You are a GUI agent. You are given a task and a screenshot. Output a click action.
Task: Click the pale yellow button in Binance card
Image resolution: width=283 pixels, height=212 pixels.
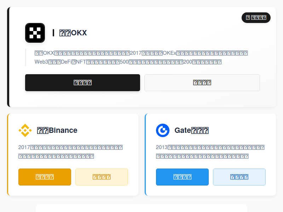(102, 177)
